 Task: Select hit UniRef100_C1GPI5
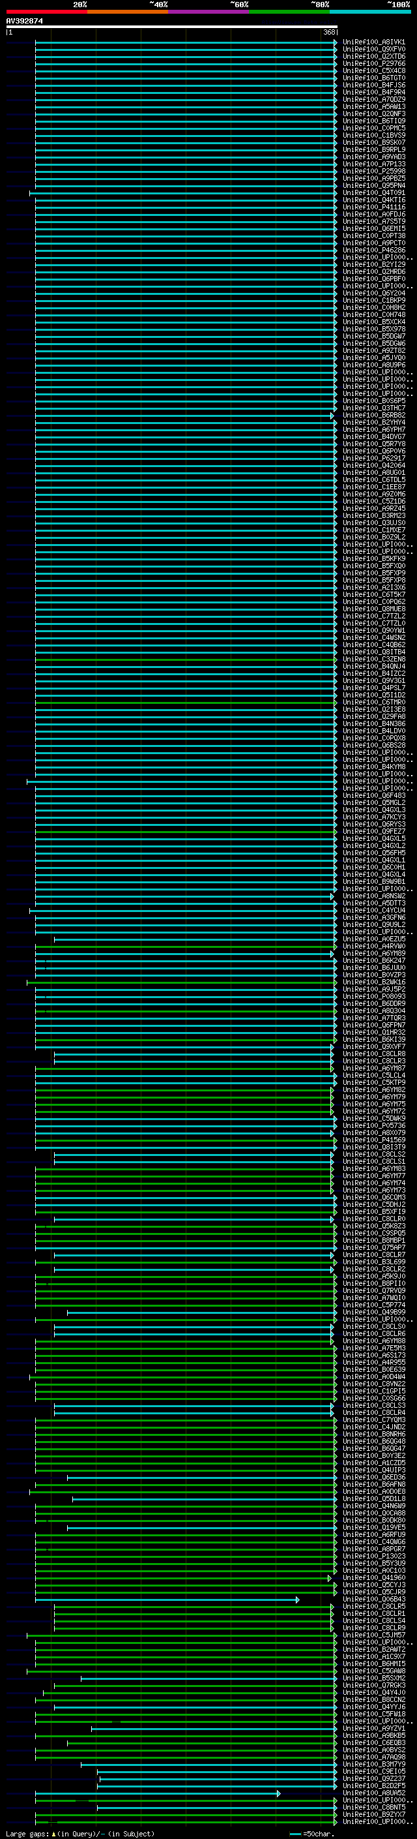(x=373, y=1391)
